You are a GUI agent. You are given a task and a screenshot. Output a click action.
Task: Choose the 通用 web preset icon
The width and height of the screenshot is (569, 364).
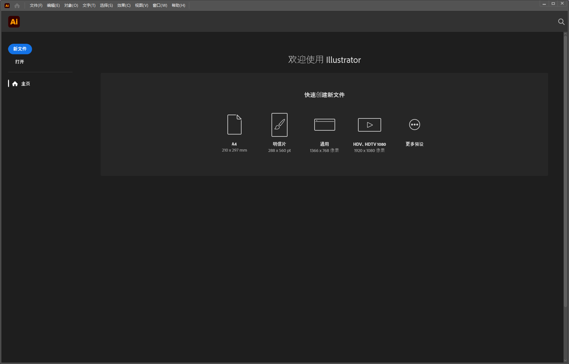point(325,125)
